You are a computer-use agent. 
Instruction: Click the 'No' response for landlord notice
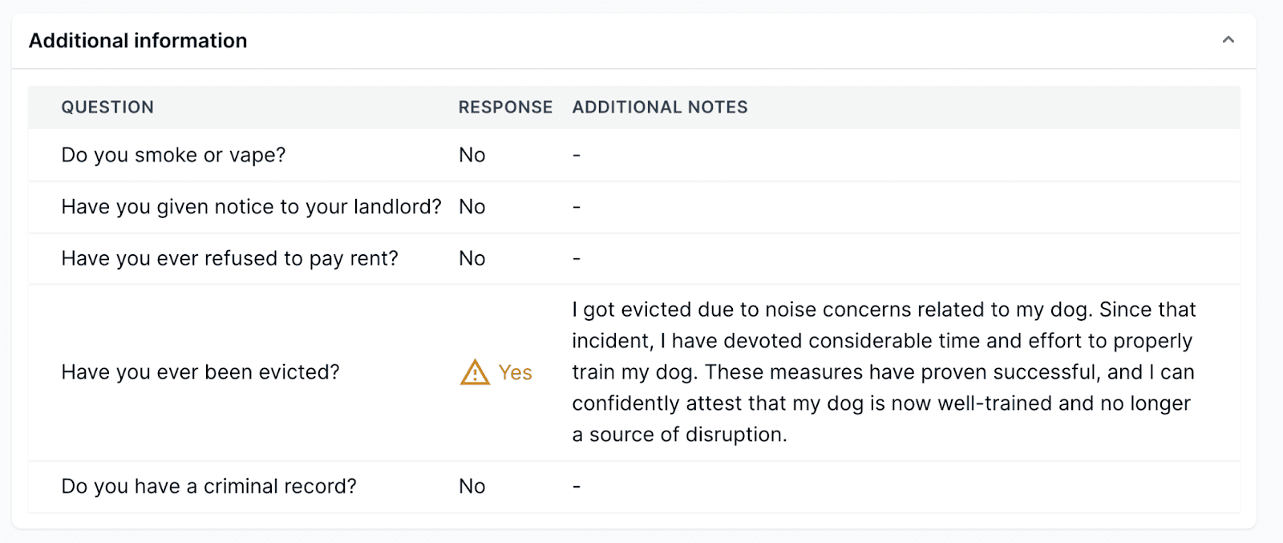(x=472, y=207)
